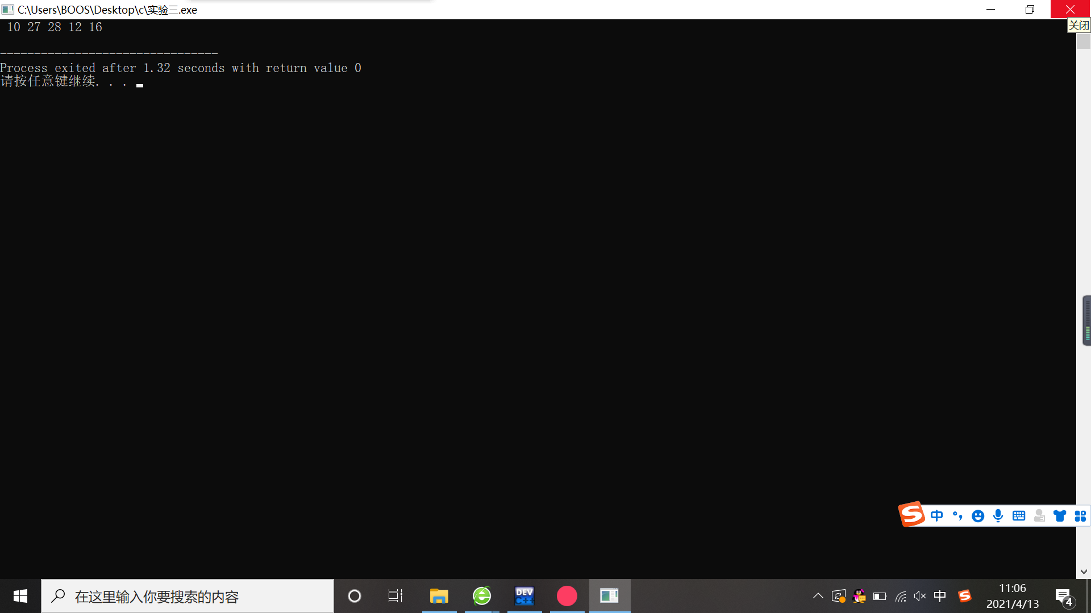This screenshot has width=1091, height=613.
Task: Click the console scrollbar down arrow
Action: [x=1083, y=572]
